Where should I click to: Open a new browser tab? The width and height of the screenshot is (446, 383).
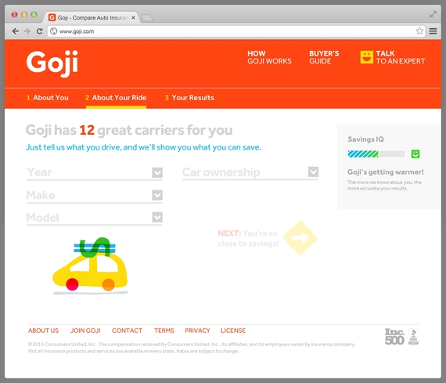(147, 18)
